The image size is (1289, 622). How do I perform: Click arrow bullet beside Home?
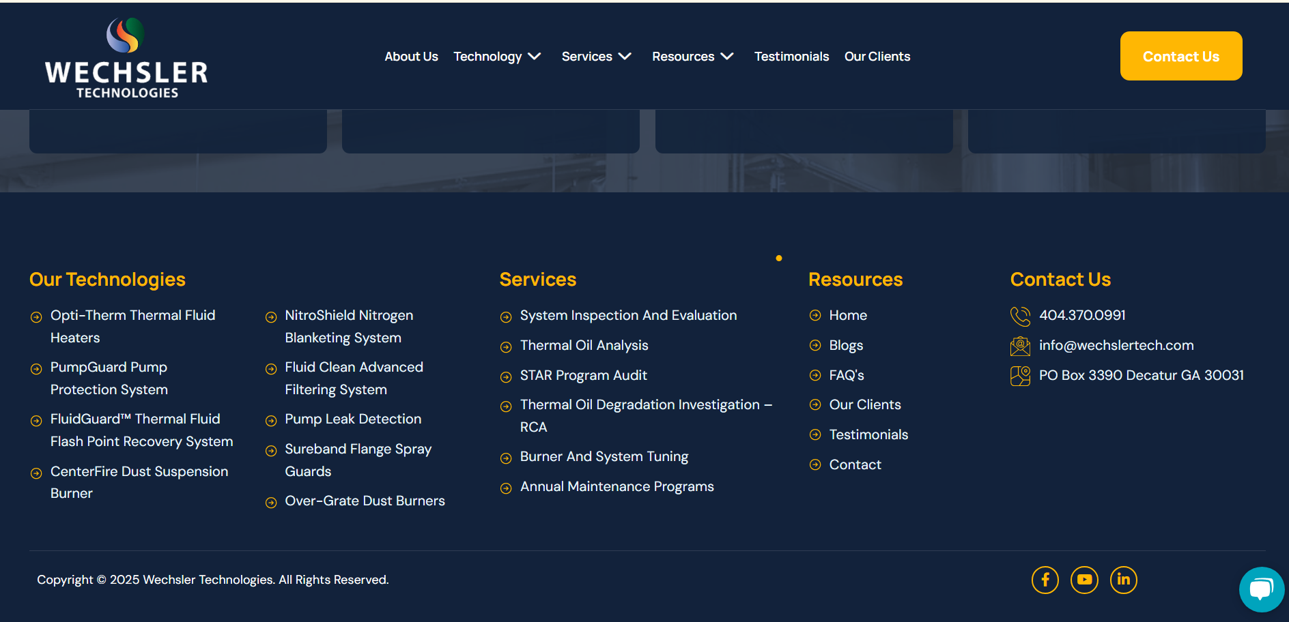point(815,315)
